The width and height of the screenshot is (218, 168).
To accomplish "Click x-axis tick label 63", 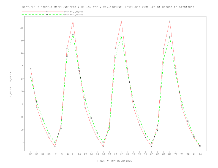I will coord(158,154).
